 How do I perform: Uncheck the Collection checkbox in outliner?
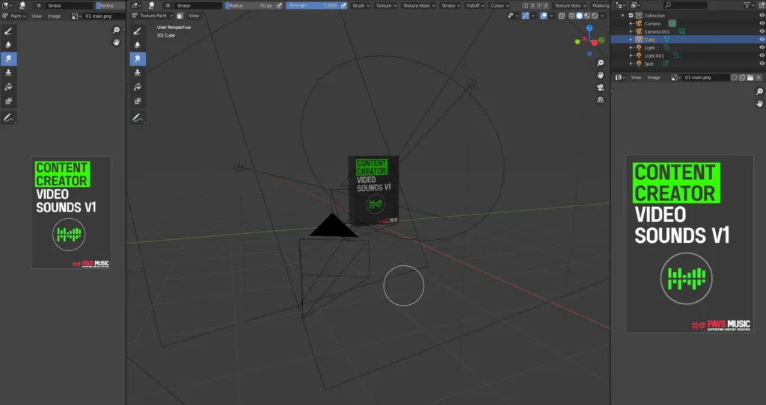pyautogui.click(x=631, y=15)
